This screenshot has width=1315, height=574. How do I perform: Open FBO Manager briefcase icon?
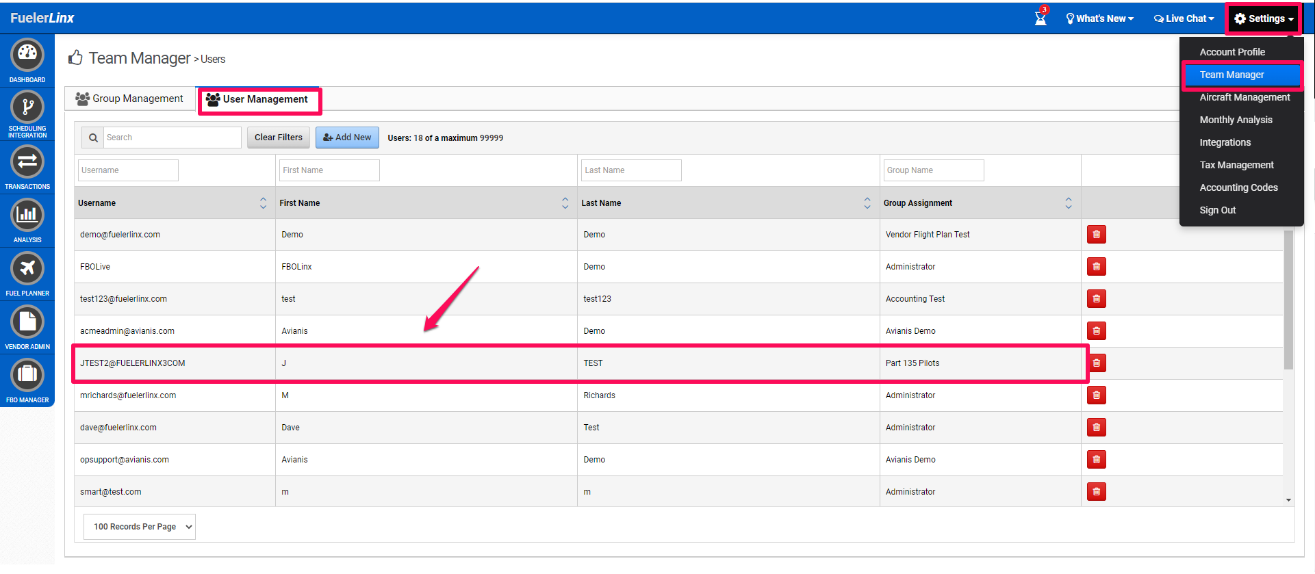(x=27, y=376)
